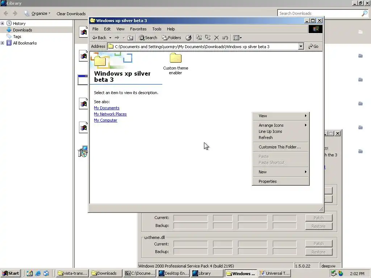The width and height of the screenshot is (371, 278).
Task: Expand the Address bar dropdown arrow
Action: coord(301,46)
